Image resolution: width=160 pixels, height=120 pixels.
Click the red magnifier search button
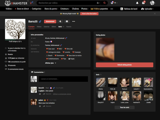tap(104, 3)
